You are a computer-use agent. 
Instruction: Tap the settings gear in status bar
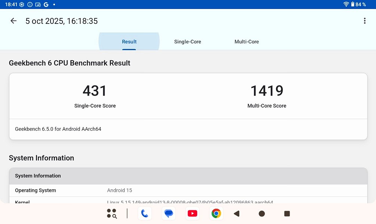(x=22, y=4)
